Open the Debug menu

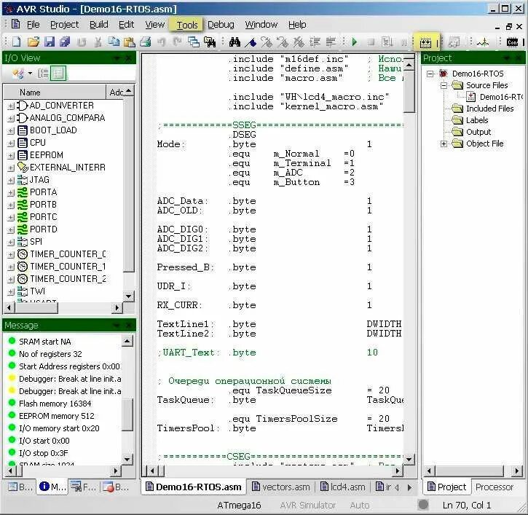pos(221,25)
